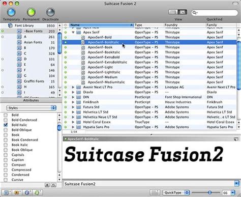Click the Attributes panel header
Image resolution: width=241 pixels, height=197 pixels.
(x=31, y=100)
